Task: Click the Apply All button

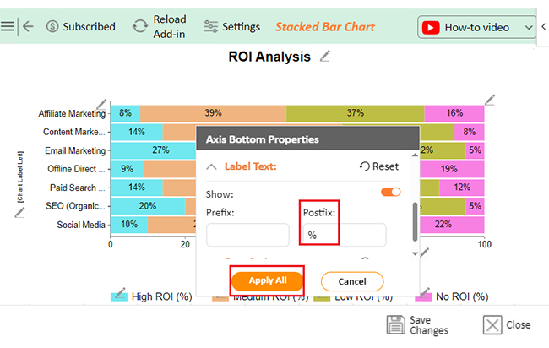Action: 268,280
